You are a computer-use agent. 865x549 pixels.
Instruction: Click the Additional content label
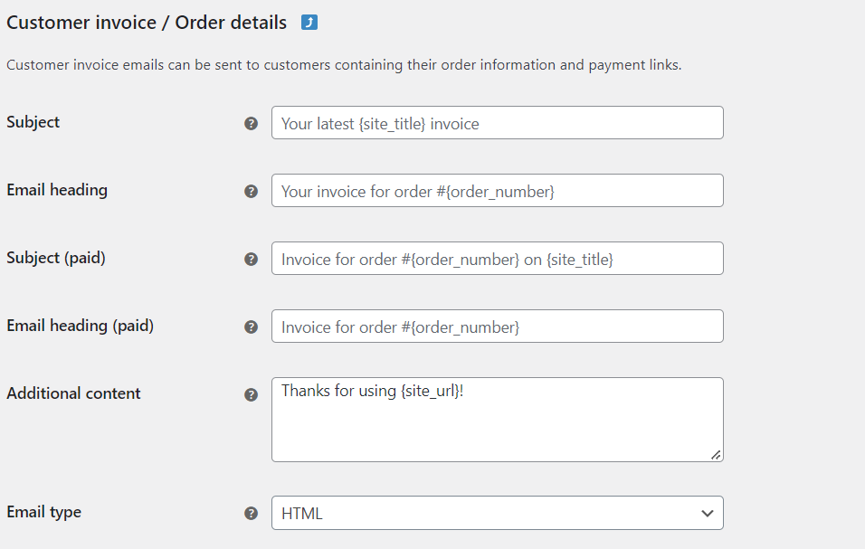[x=74, y=393]
